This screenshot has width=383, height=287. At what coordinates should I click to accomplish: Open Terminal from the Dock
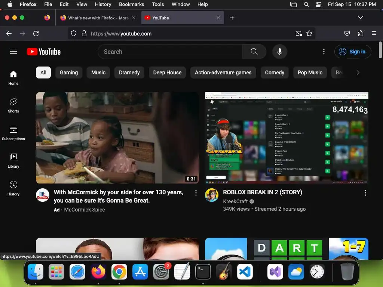(203, 271)
